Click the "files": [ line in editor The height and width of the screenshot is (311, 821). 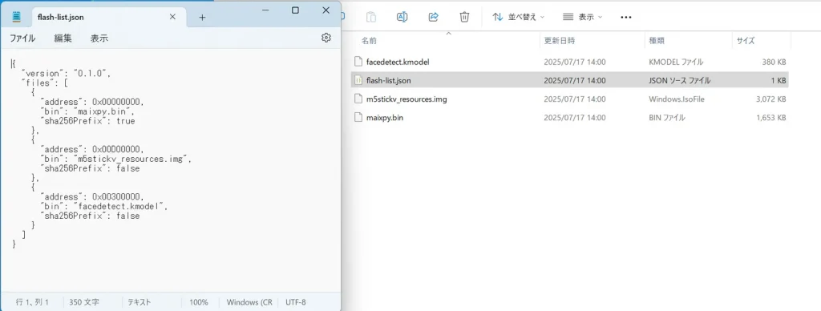point(45,83)
